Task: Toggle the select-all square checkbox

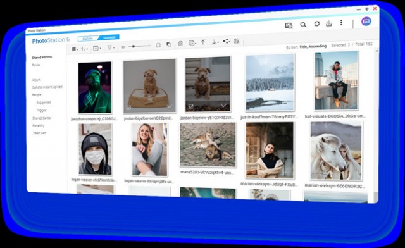Action: 158,45
